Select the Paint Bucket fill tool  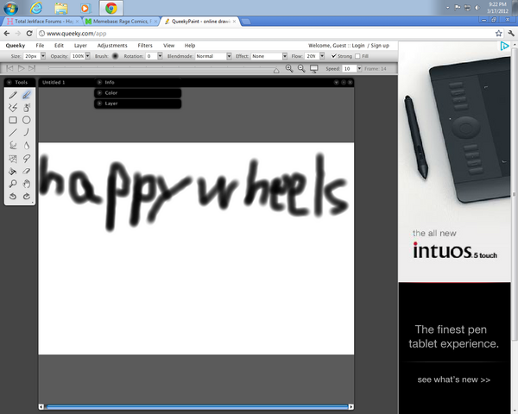[13, 172]
